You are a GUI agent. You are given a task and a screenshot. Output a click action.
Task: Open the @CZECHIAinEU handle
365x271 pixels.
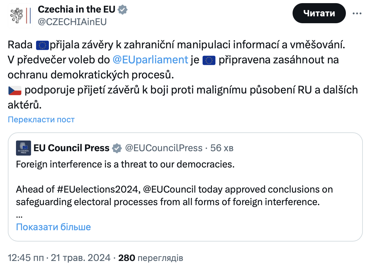pyautogui.click(x=72, y=22)
